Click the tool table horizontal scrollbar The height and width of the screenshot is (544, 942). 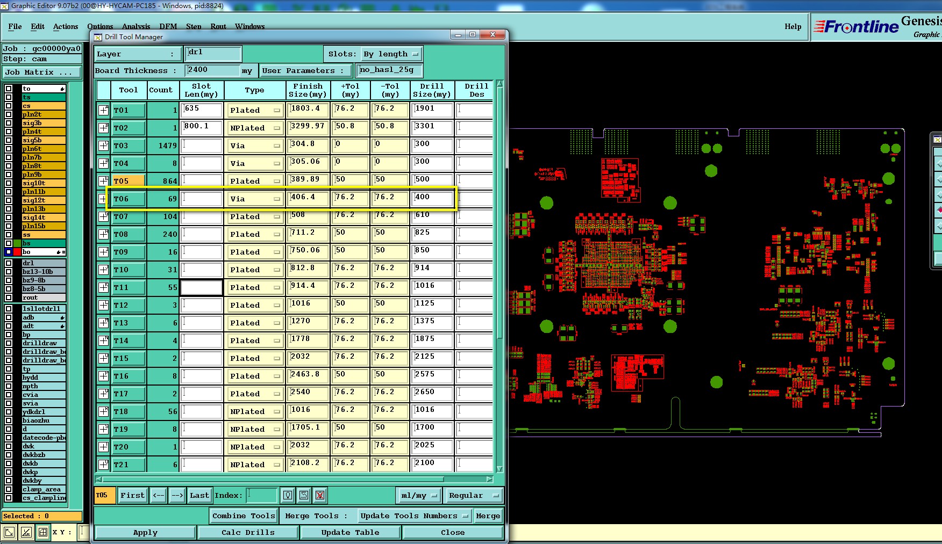[x=294, y=479]
